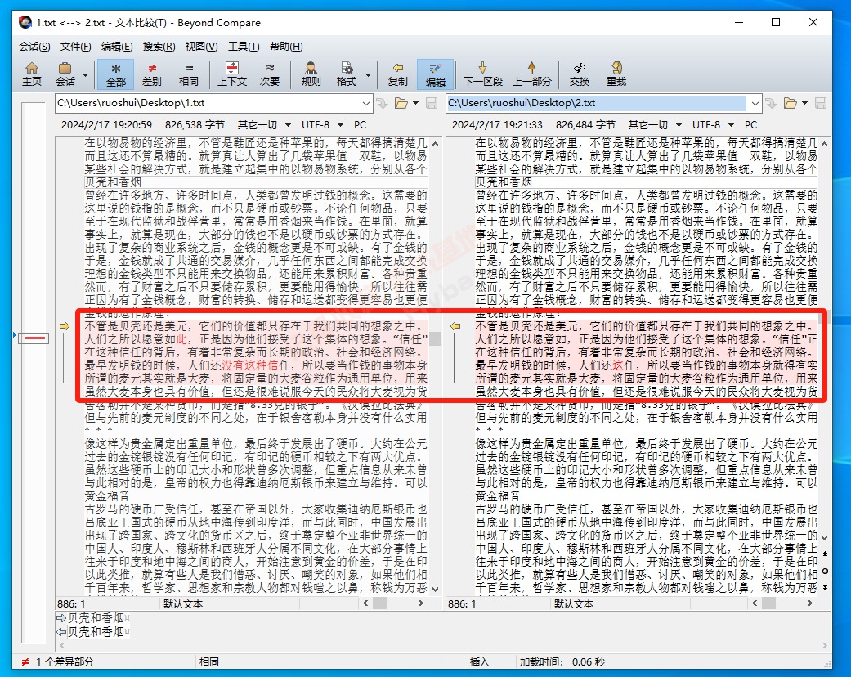The width and height of the screenshot is (851, 677).
Task: Click left pane vertical scrollbar down arrow
Action: click(x=435, y=589)
